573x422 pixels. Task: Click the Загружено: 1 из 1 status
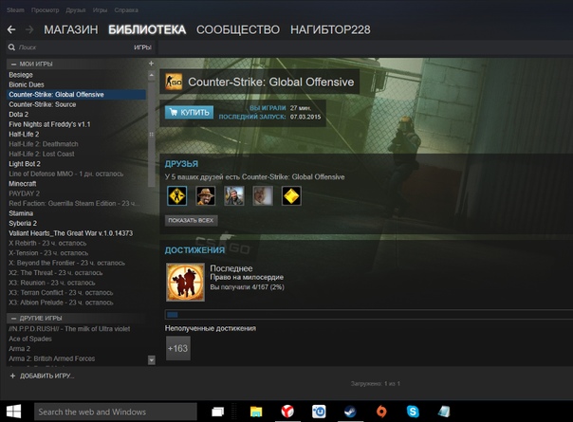(376, 384)
